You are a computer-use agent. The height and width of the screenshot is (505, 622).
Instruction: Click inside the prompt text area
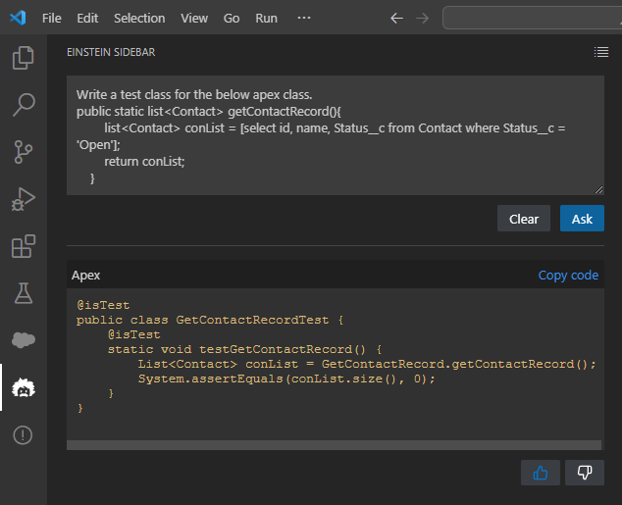point(334,135)
